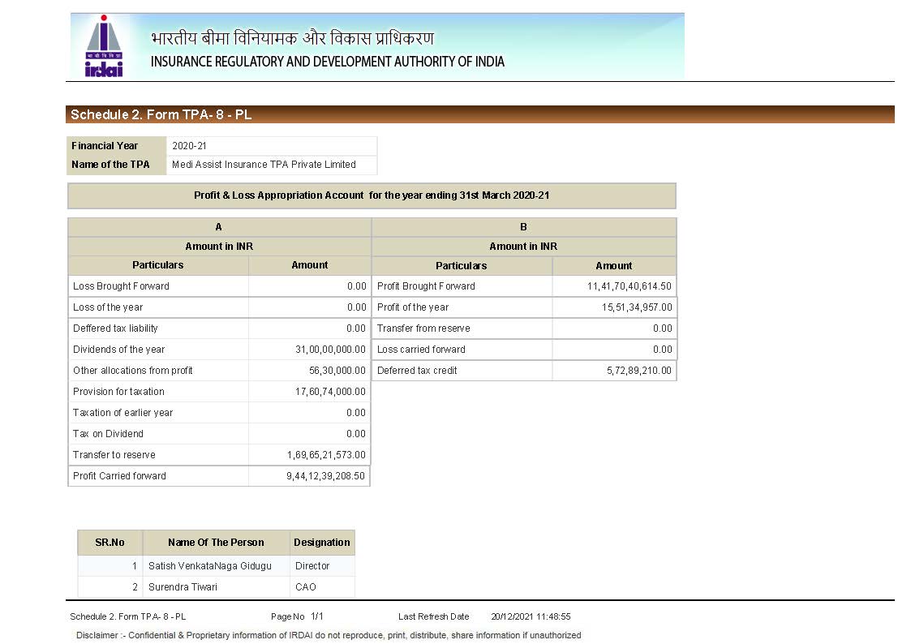The height and width of the screenshot is (644, 911).
Task: Click the 'Loss carried forward' row label
Action: [421, 350]
